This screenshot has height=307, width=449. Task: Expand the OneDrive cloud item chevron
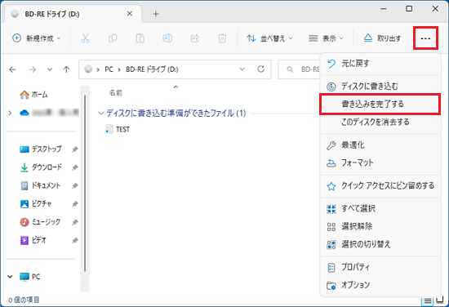coord(10,113)
